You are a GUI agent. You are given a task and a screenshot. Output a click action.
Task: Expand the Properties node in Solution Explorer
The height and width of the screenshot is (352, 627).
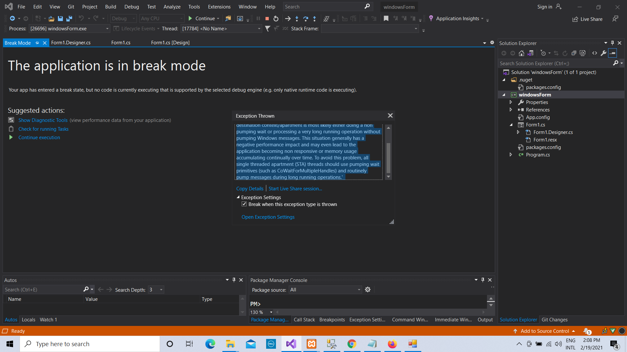511,102
